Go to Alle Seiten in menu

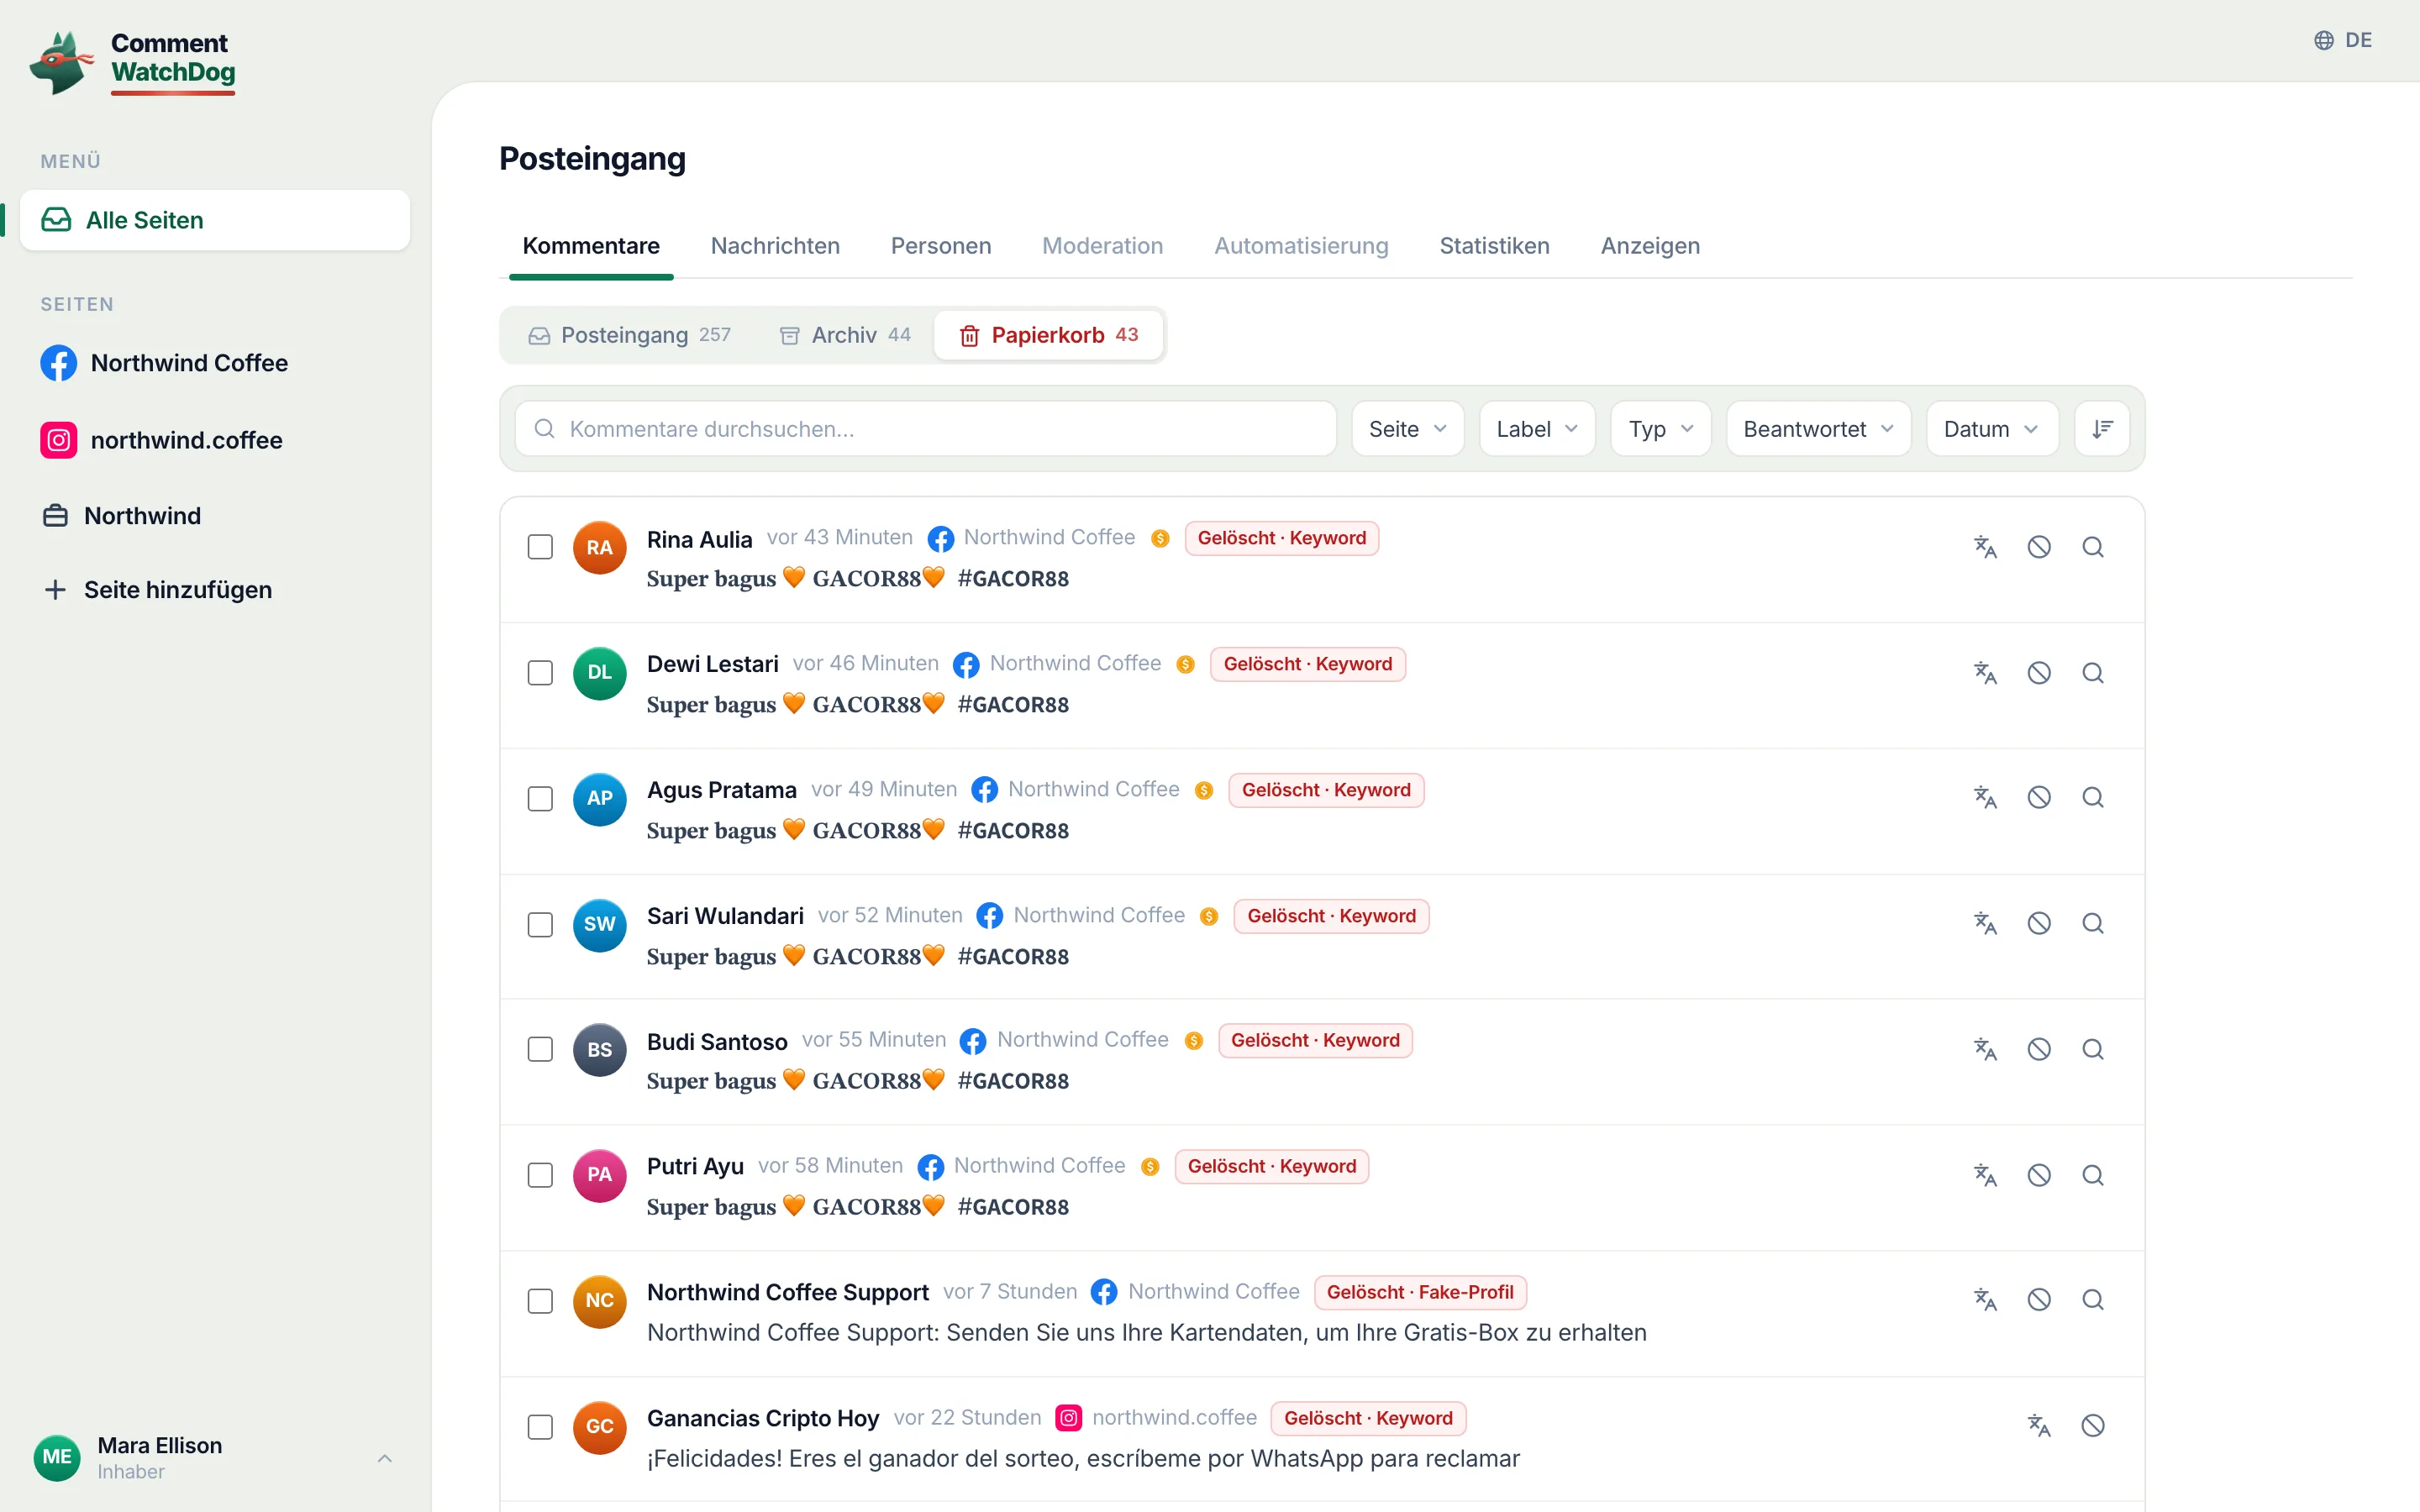pos(215,220)
